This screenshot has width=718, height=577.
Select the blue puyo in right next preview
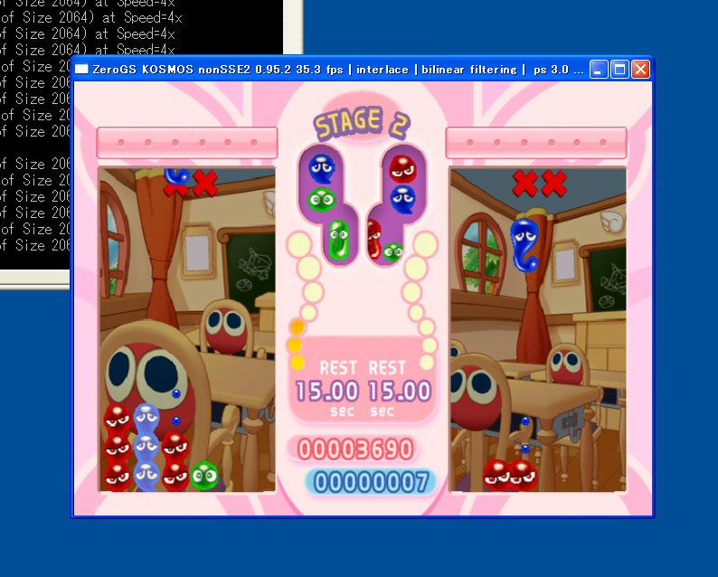coord(402,199)
